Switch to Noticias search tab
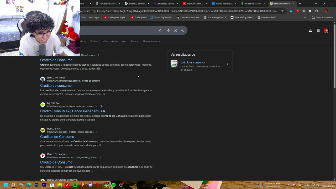 coord(94,41)
